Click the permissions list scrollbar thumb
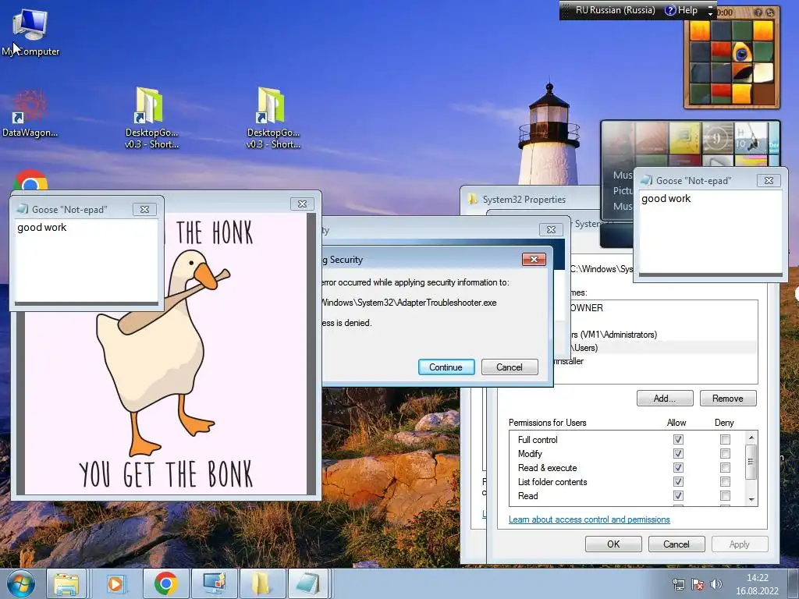The width and height of the screenshot is (799, 599). coord(751,462)
